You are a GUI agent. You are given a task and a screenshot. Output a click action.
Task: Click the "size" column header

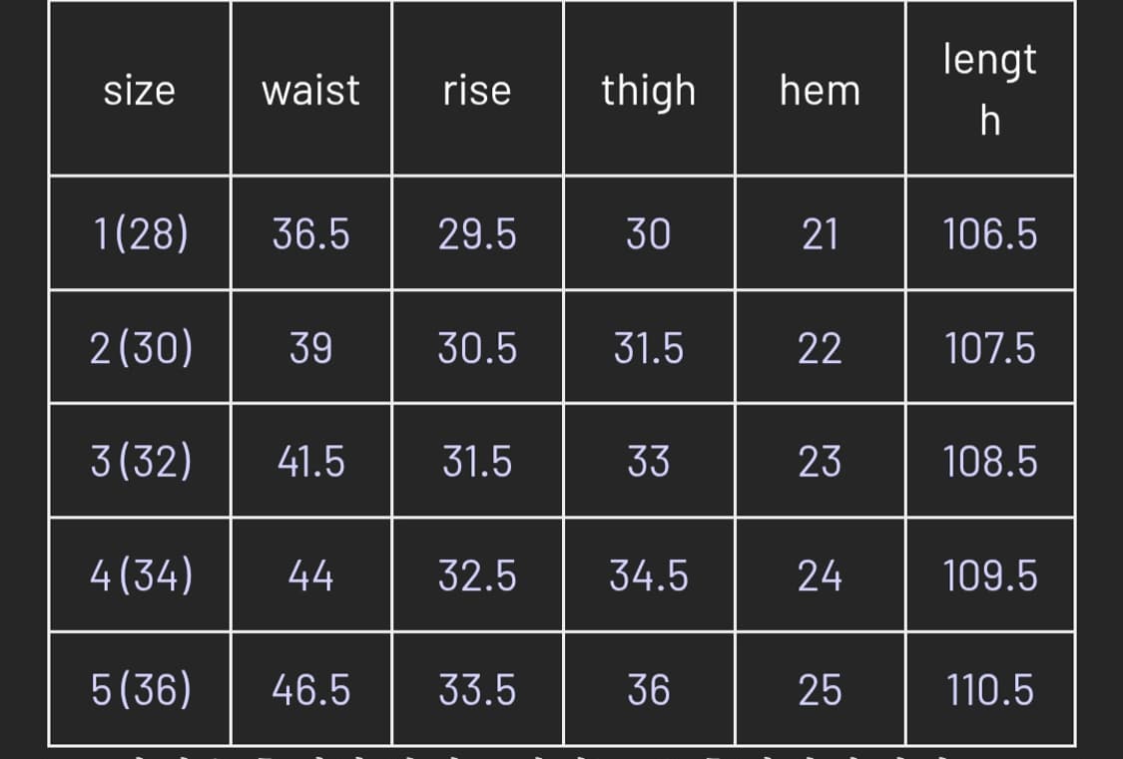pos(140,91)
